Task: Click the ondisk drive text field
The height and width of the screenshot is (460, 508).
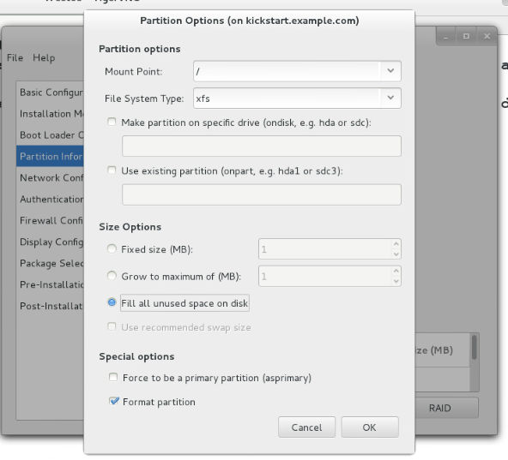Action: pos(262,146)
